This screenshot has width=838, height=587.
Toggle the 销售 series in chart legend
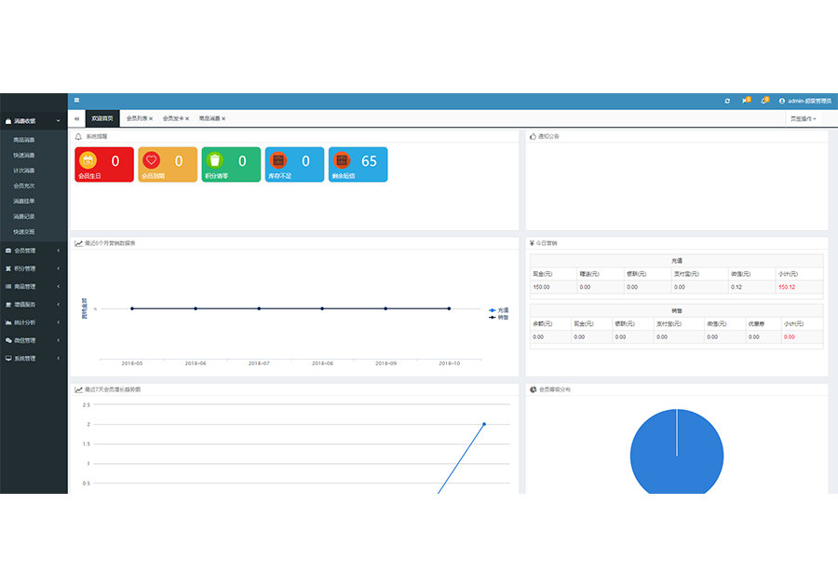pos(498,317)
